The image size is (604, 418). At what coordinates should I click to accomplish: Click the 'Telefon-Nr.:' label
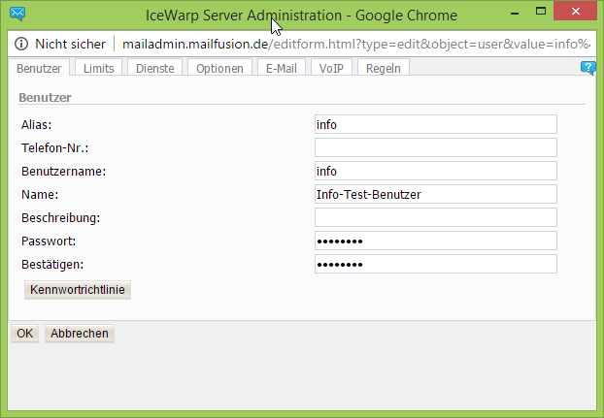[x=54, y=148]
